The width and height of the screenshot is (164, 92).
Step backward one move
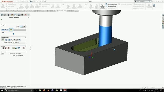5,30
